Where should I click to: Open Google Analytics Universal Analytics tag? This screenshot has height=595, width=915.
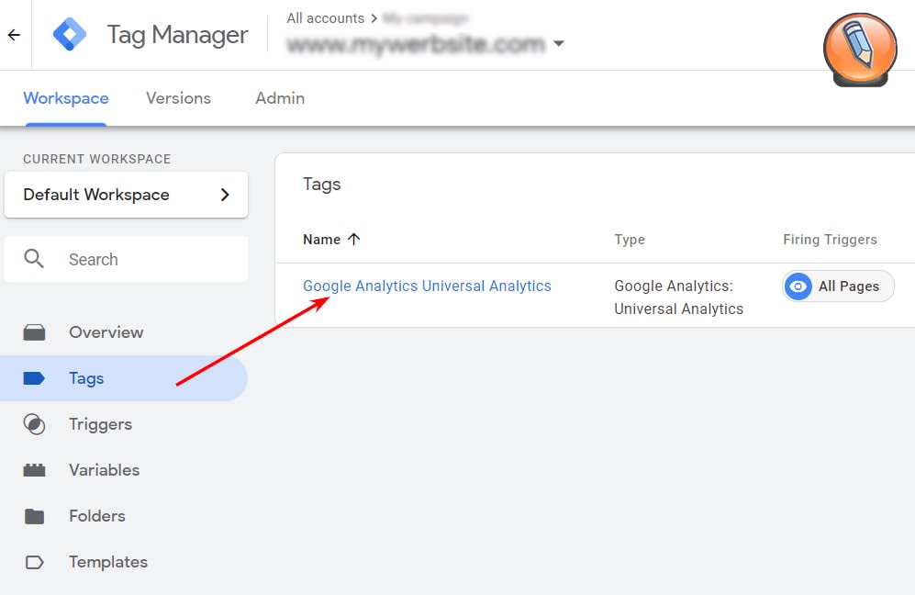click(427, 286)
